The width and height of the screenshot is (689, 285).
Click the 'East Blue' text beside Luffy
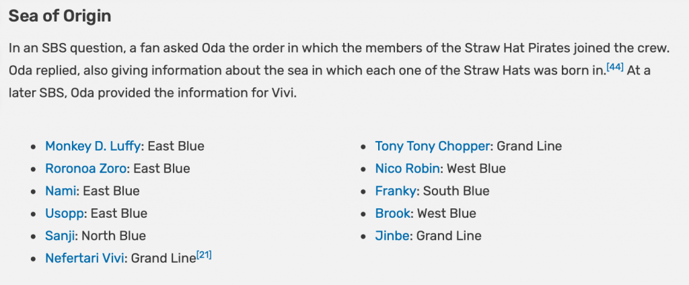(176, 147)
